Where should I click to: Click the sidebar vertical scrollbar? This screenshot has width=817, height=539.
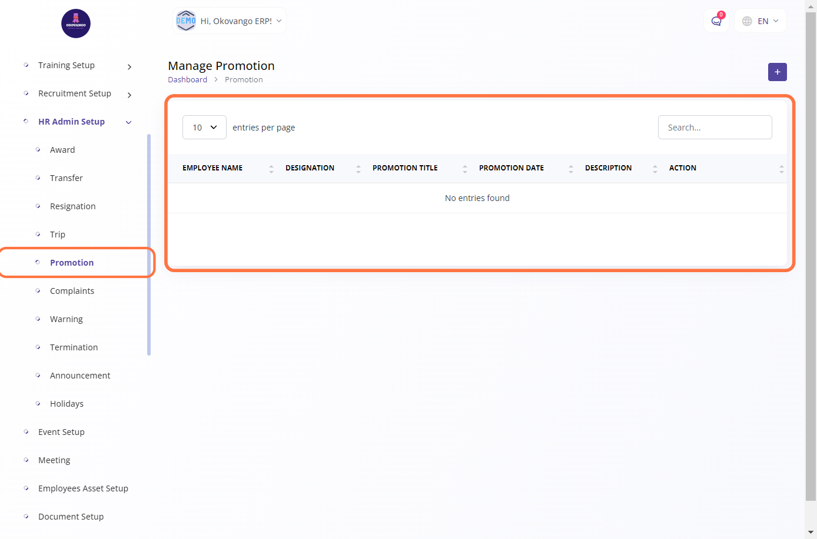coord(149,245)
